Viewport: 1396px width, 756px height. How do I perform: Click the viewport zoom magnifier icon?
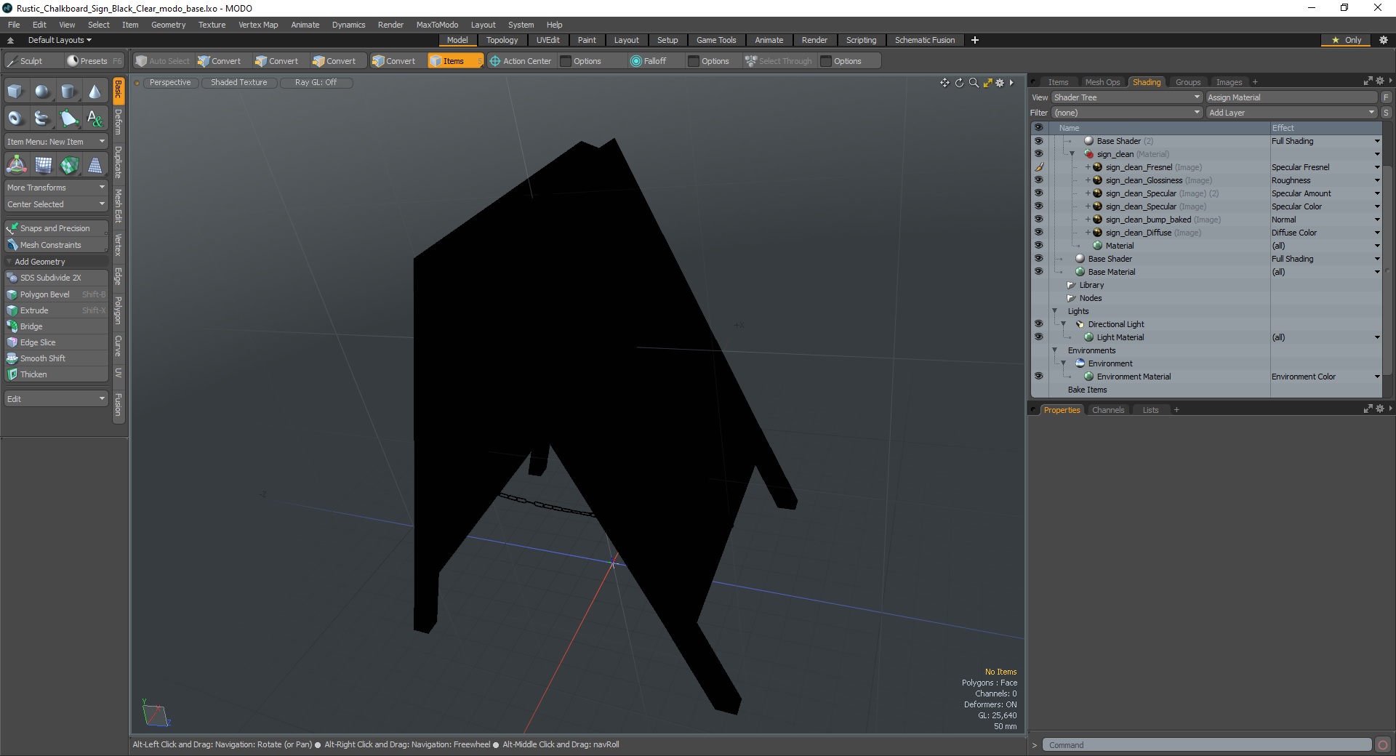point(974,83)
